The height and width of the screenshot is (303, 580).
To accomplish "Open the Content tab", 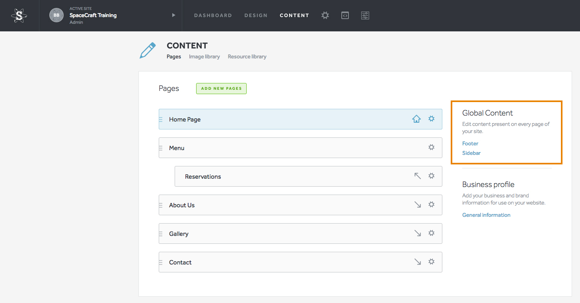I will coord(294,15).
